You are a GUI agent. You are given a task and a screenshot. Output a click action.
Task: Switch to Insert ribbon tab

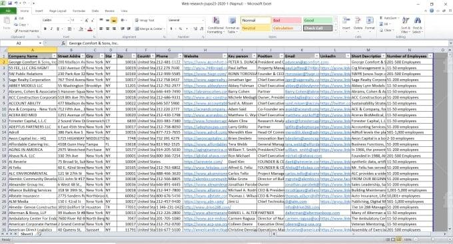(39, 11)
